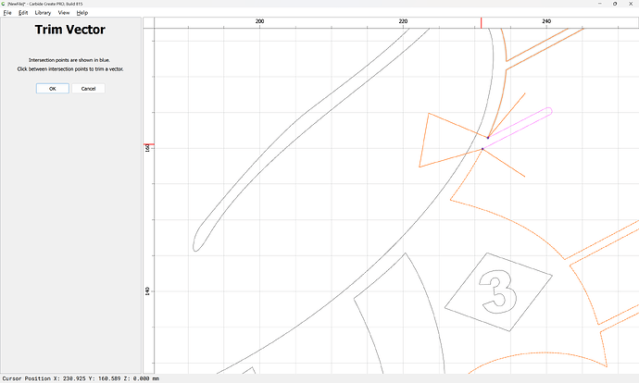The height and width of the screenshot is (383, 639).
Task: Open the Help menu
Action: coord(82,13)
